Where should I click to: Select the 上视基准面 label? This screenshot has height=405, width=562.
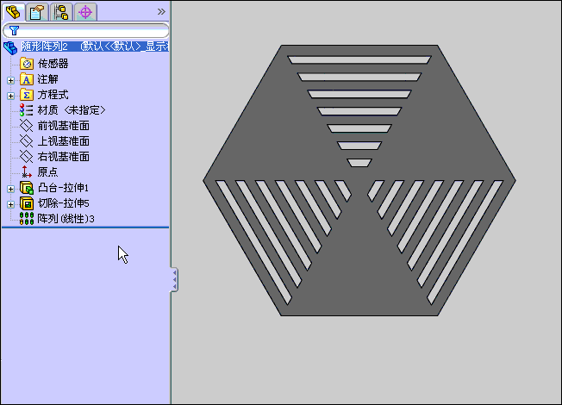coord(64,141)
